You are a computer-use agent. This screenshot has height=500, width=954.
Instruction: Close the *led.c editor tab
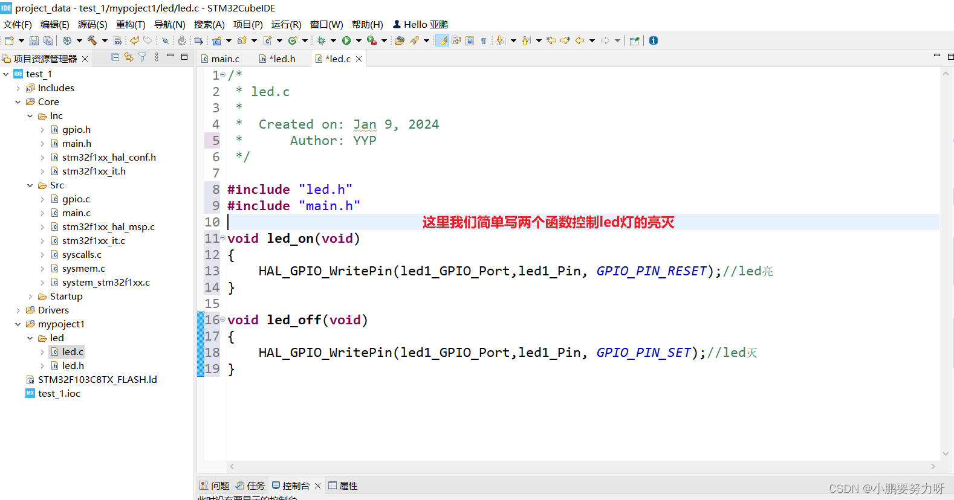pyautogui.click(x=359, y=59)
